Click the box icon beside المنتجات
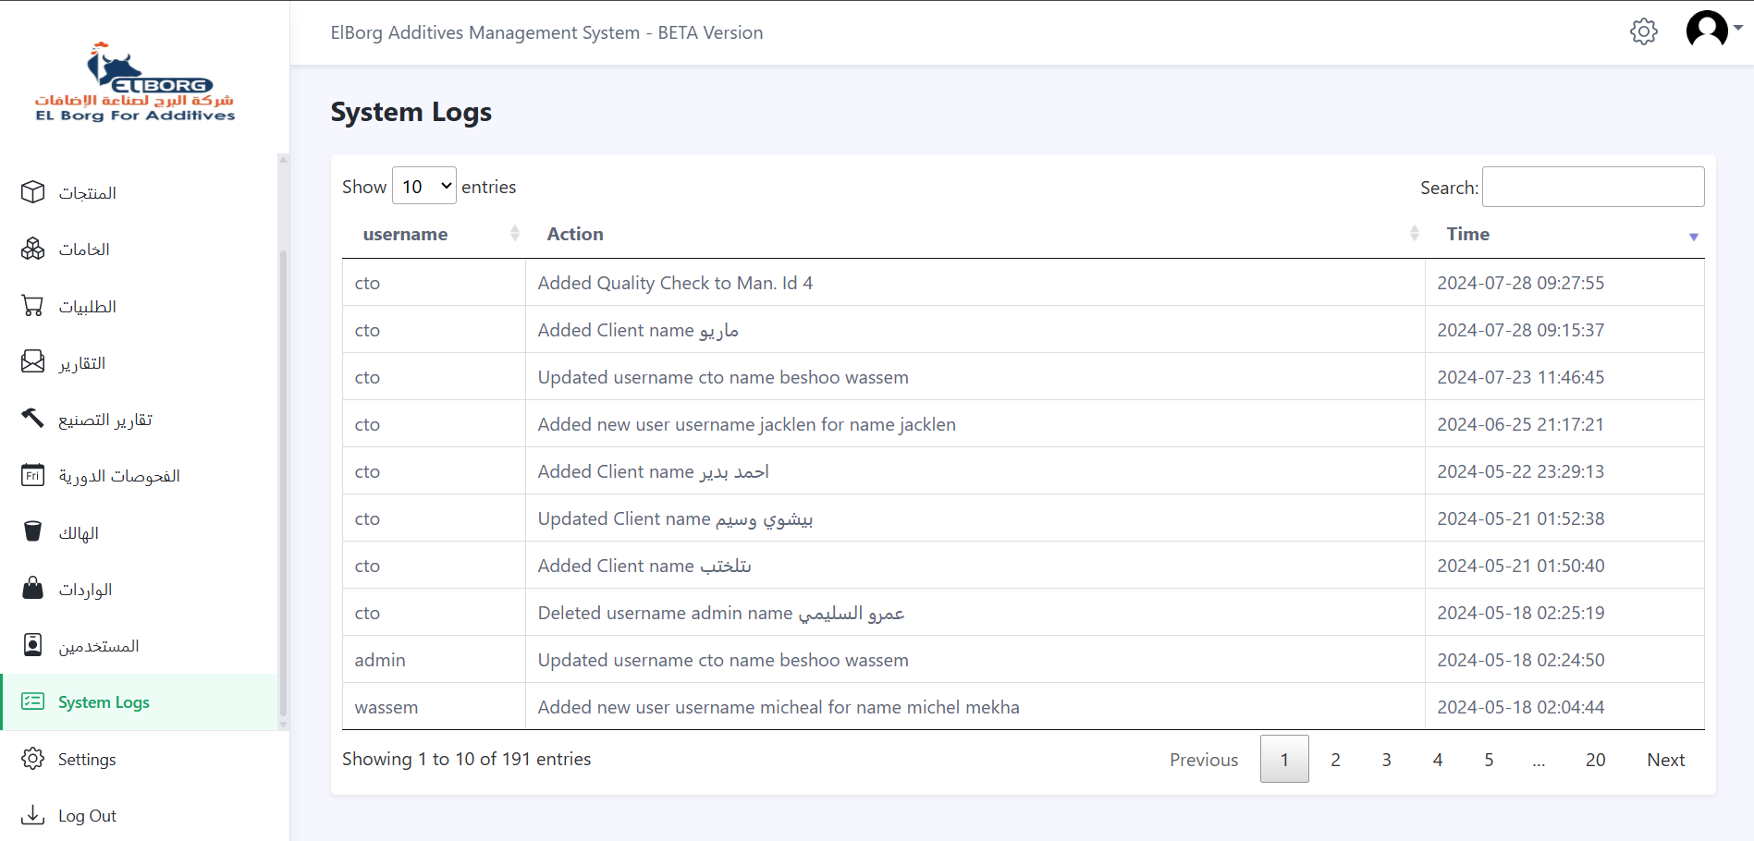Screen dimensions: 1754x841 (33, 192)
